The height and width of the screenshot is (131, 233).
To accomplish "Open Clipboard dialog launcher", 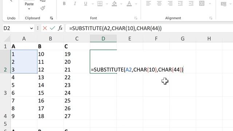I will pyautogui.click(x=52, y=18).
